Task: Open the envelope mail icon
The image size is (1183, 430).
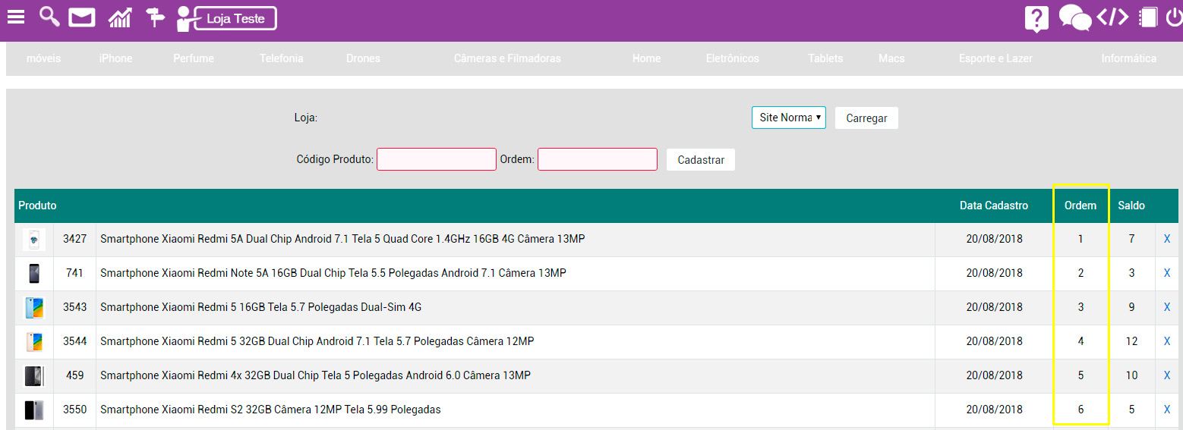Action: (x=82, y=17)
